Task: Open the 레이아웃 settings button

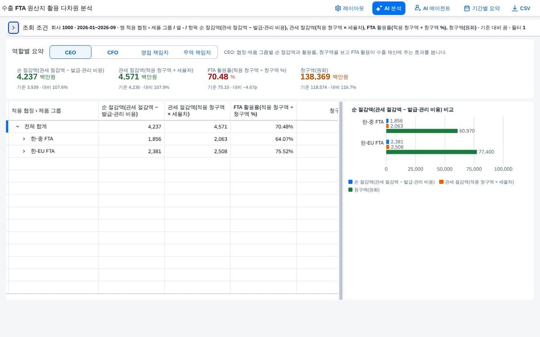Action: pos(349,8)
